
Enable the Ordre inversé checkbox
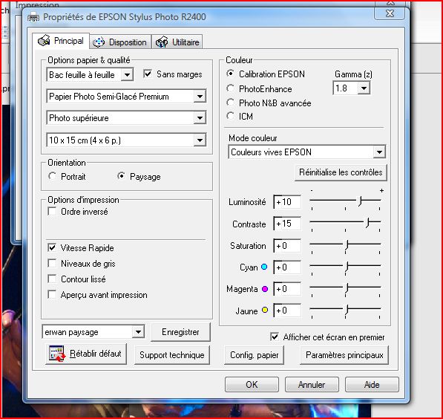tap(52, 211)
